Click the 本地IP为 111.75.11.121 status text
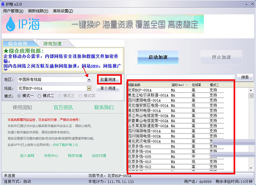 click(x=111, y=182)
